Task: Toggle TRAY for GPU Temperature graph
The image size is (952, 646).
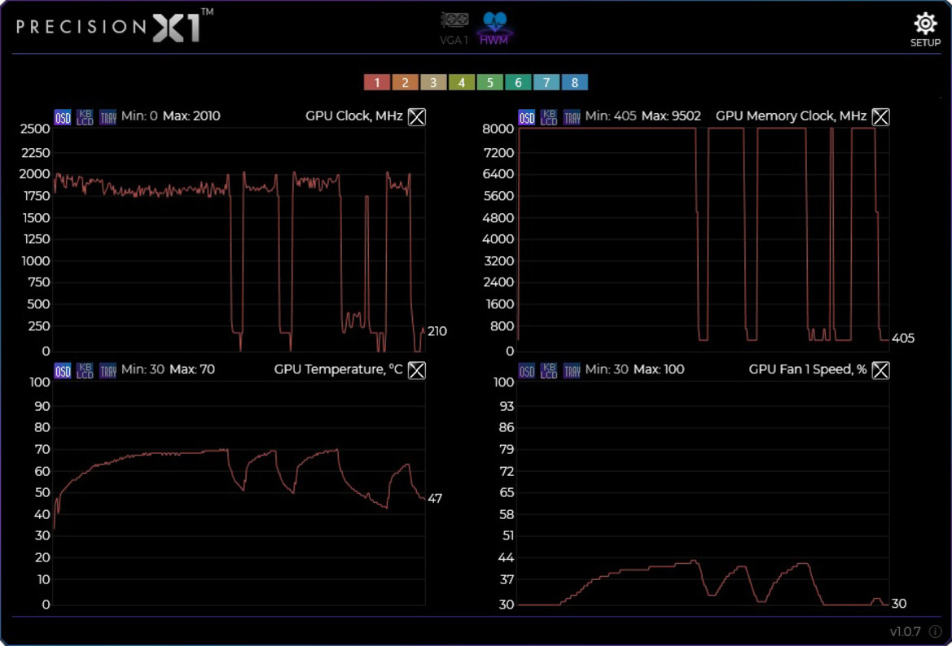Action: point(107,371)
